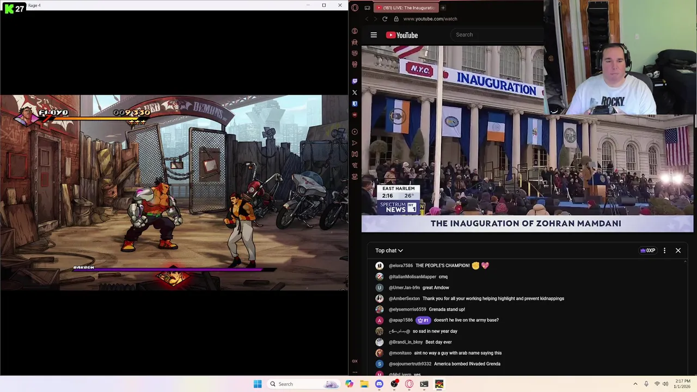Click username @sojournertruth9332 in chat

410,364
